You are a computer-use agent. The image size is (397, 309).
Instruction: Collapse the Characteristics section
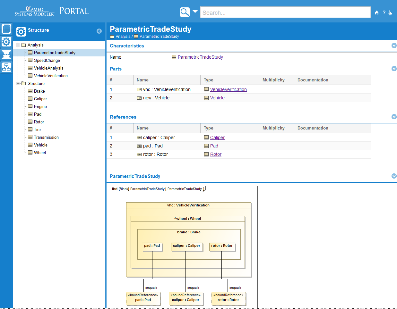[x=394, y=46]
